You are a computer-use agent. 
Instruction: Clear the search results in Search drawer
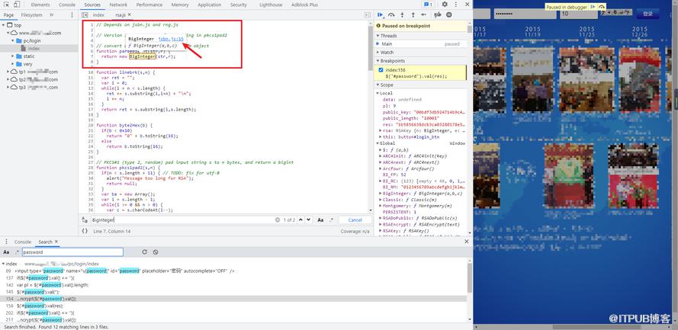156,252
